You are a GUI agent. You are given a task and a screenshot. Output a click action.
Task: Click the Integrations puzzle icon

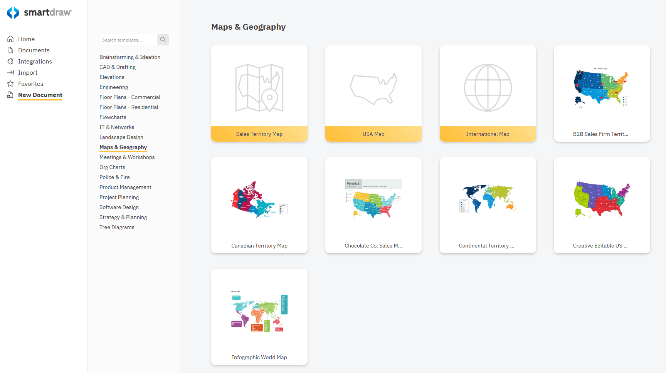coord(10,61)
